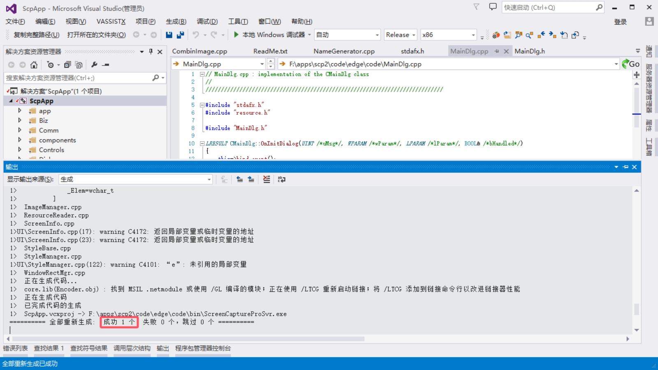The image size is (658, 370).
Task: Click the Save All toolbar icon
Action: pos(180,35)
